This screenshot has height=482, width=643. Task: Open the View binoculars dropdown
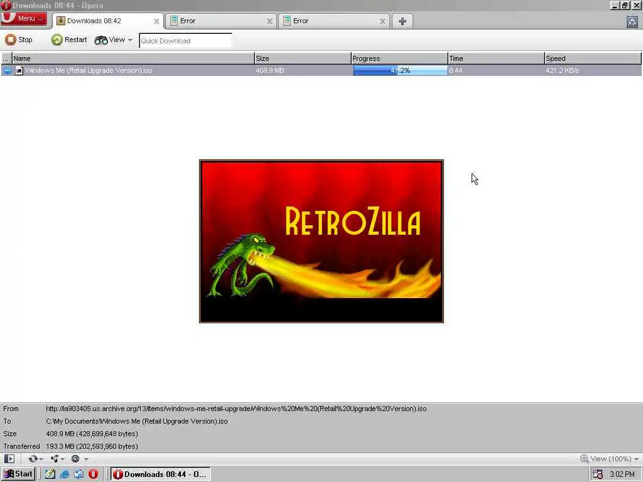coord(114,40)
